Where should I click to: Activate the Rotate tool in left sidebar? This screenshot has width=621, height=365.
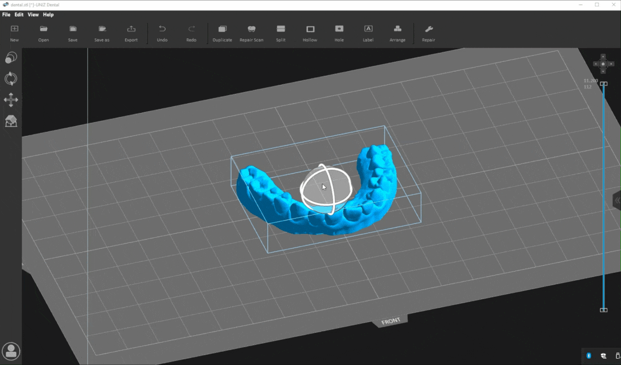pyautogui.click(x=11, y=79)
